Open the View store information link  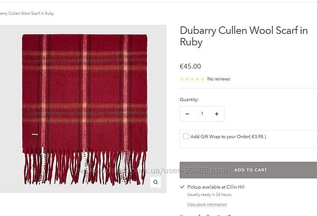(207, 204)
